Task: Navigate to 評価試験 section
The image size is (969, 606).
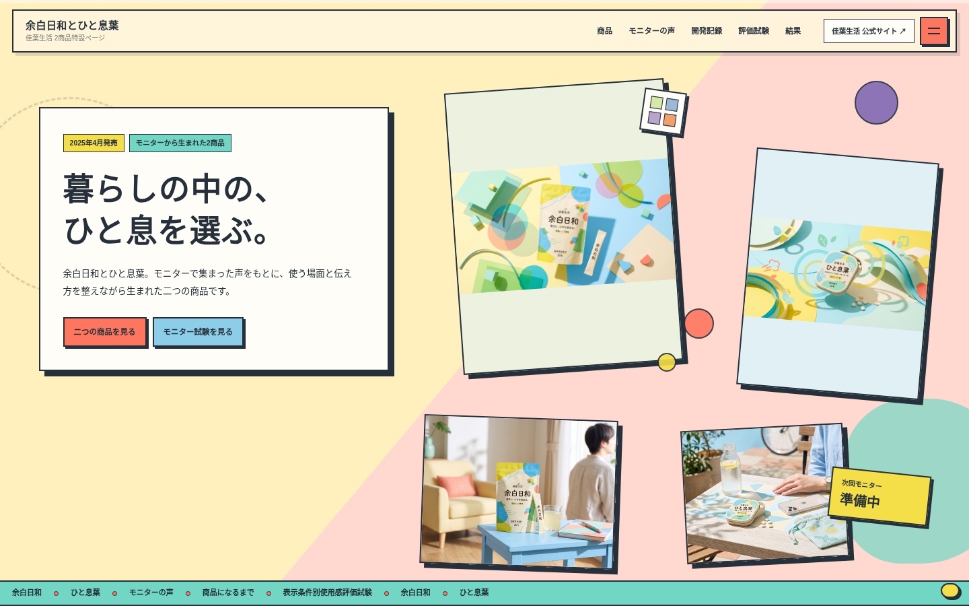Action: coord(754,31)
